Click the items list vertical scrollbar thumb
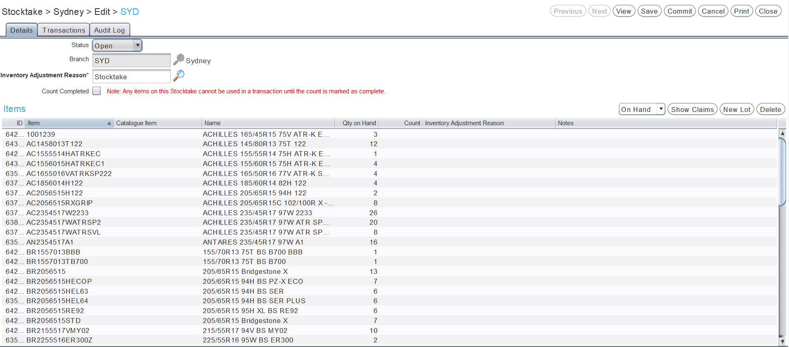Image resolution: width=789 pixels, height=347 pixels. [782, 172]
